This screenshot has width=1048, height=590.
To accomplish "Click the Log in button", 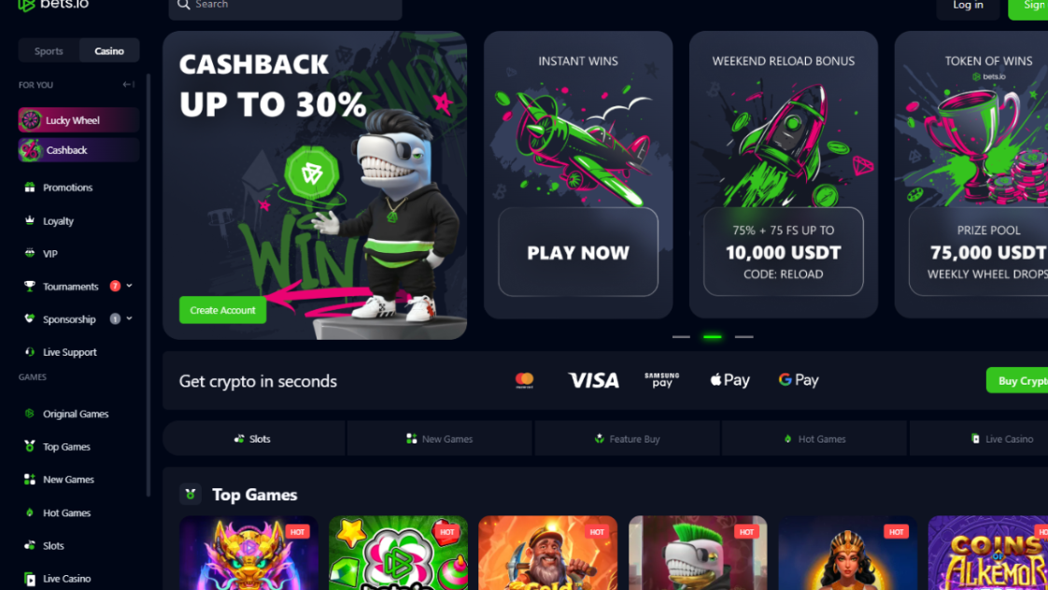I will pos(967,6).
